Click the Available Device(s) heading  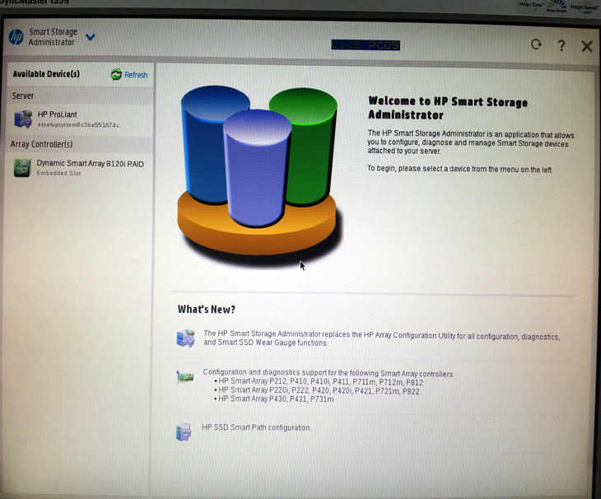[46, 73]
